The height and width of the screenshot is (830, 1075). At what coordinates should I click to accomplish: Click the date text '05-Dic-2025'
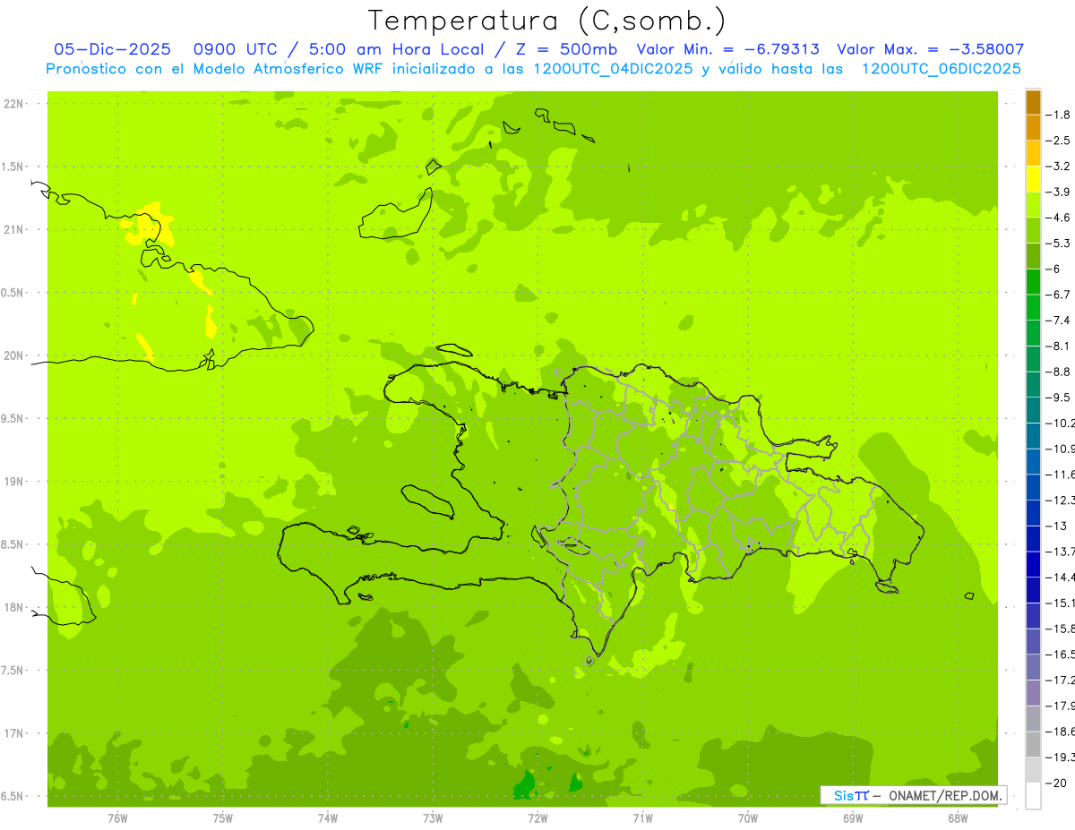112,49
